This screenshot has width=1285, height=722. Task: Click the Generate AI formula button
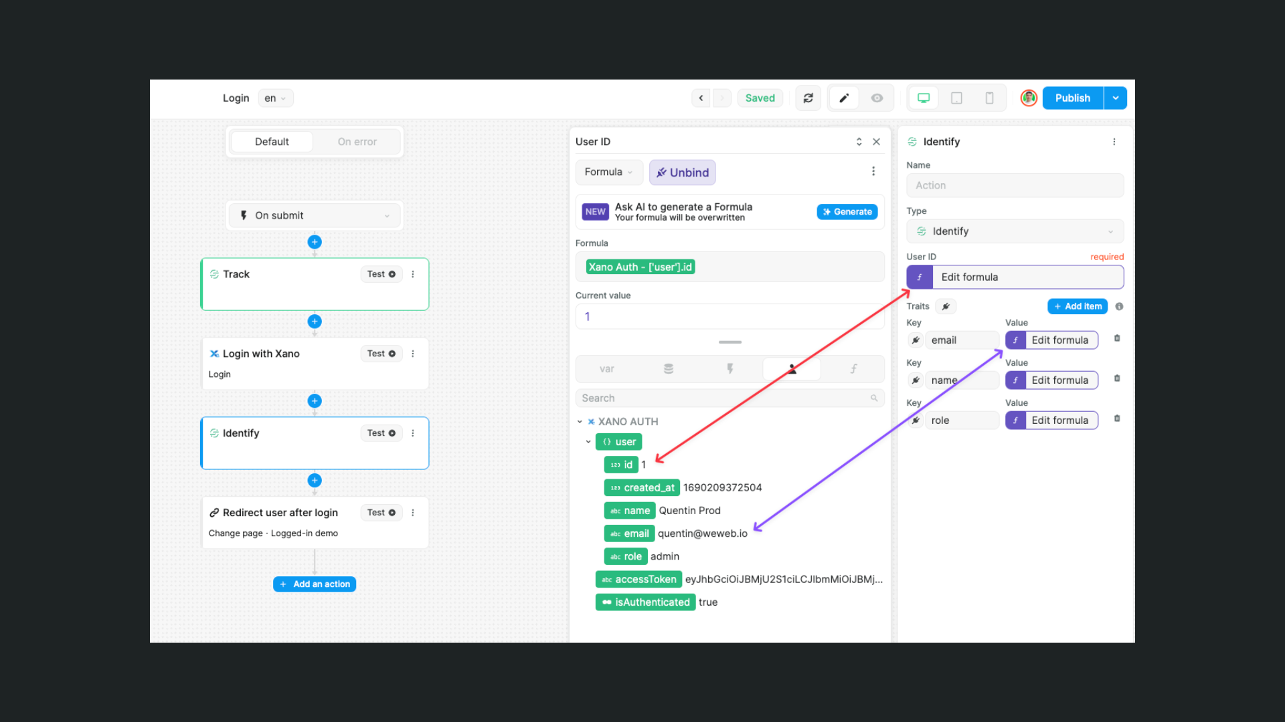pyautogui.click(x=847, y=211)
